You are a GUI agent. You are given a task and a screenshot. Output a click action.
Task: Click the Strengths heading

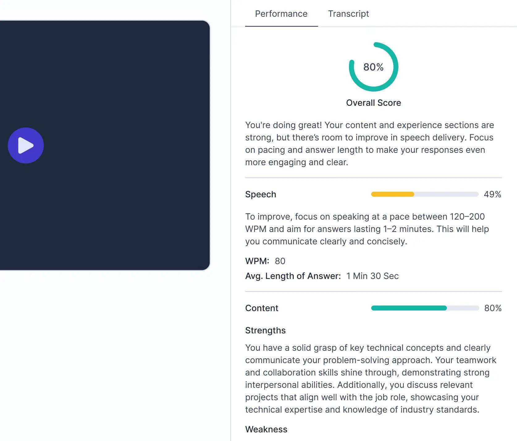click(265, 330)
